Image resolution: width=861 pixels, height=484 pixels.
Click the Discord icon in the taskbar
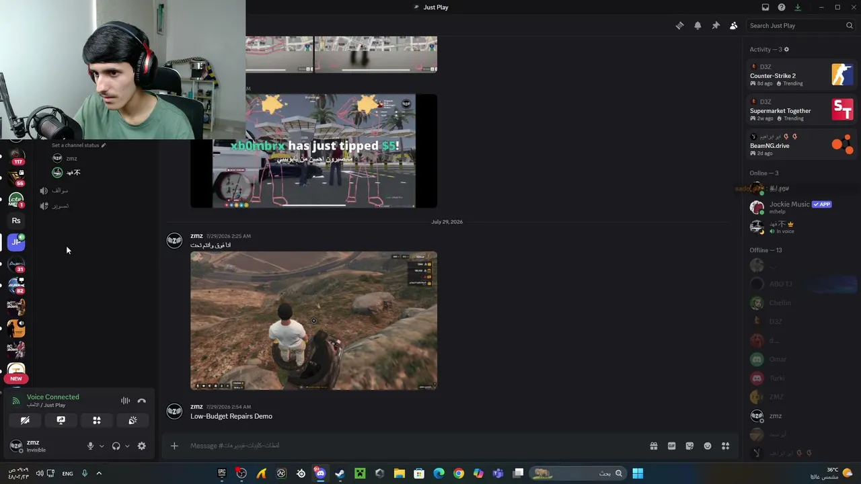pyautogui.click(x=320, y=474)
